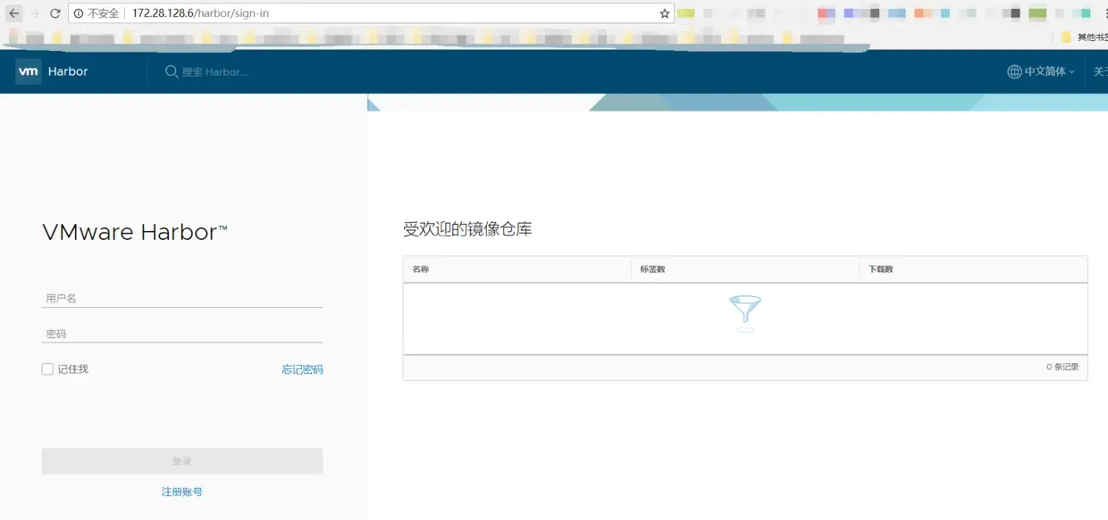Click the 0 条记录 footer text
1108x520 pixels.
click(1062, 367)
